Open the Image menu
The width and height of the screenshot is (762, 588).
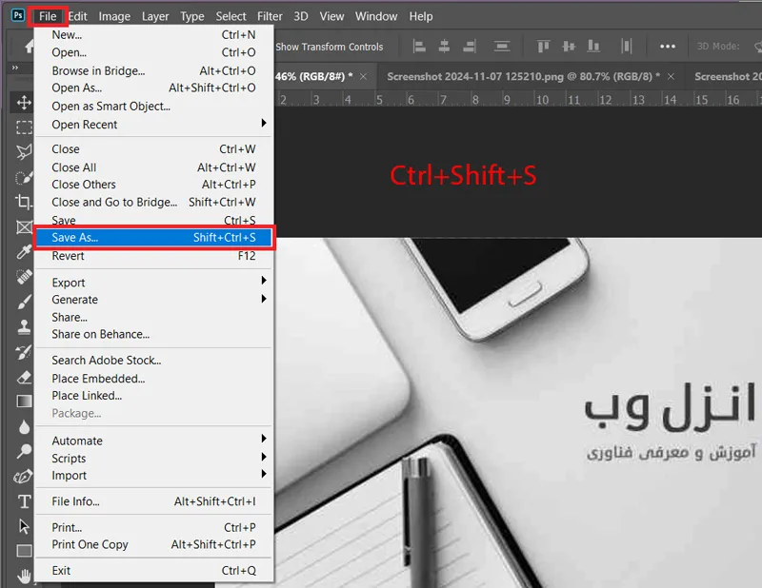114,16
